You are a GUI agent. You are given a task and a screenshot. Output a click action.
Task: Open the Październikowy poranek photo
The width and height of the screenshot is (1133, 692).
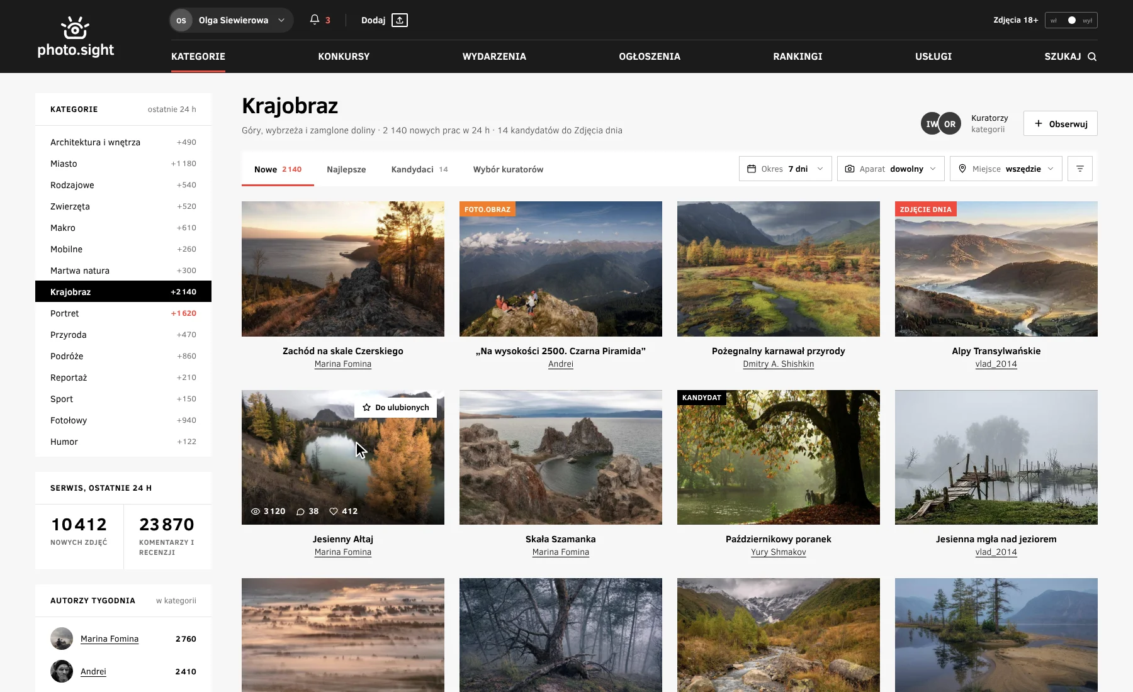(x=779, y=457)
